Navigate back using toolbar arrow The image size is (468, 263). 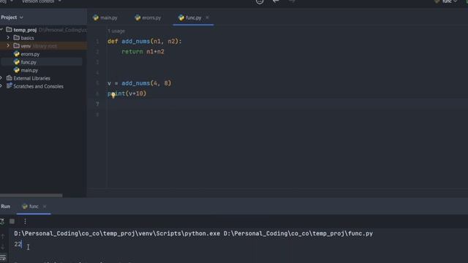(x=276, y=1)
